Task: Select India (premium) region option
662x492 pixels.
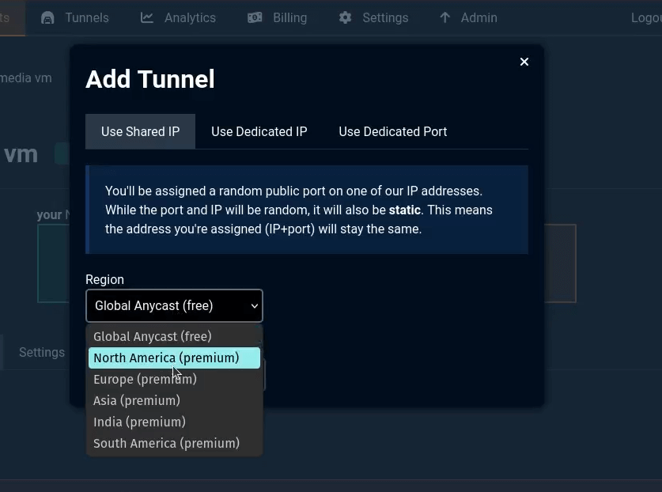Action: pos(139,422)
